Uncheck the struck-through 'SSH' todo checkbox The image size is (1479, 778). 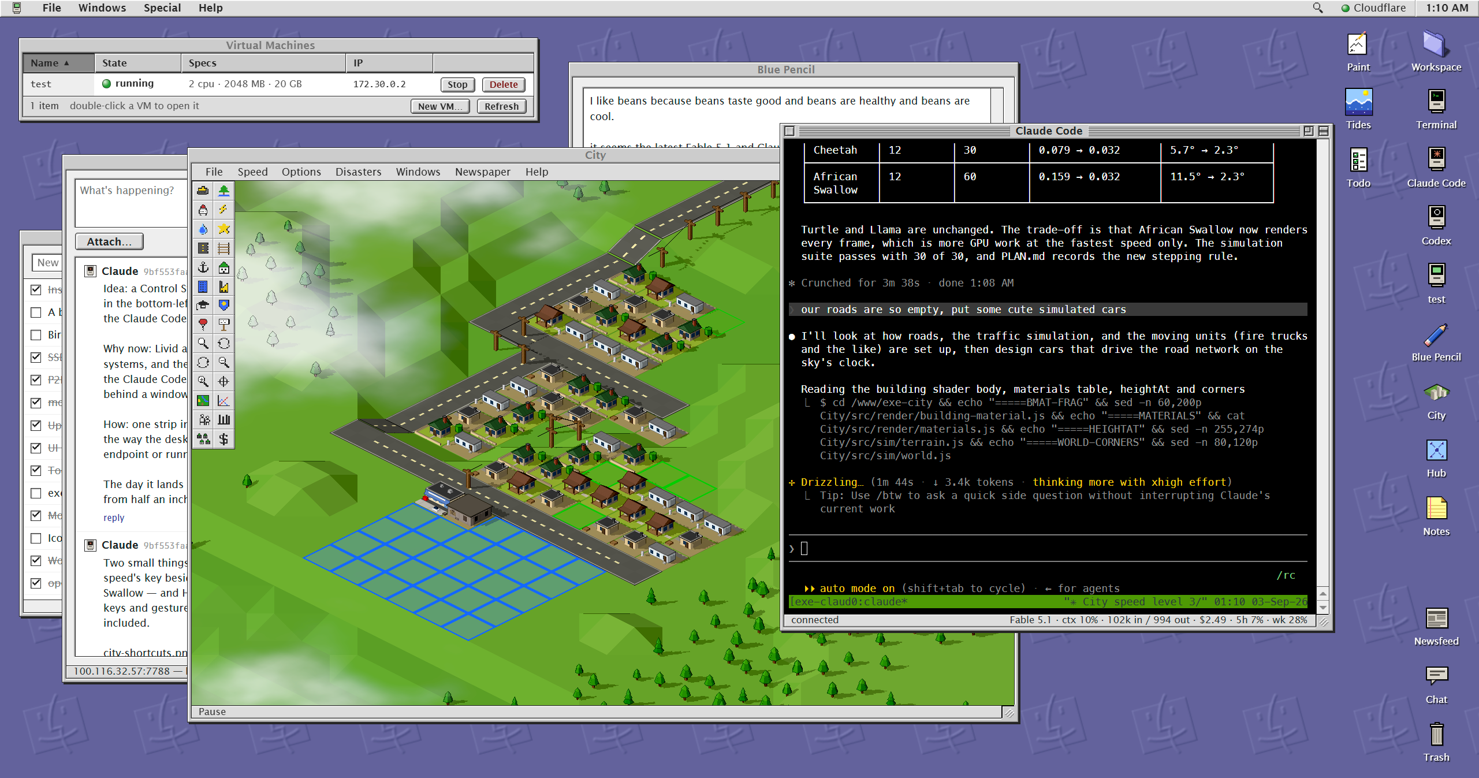pyautogui.click(x=36, y=358)
